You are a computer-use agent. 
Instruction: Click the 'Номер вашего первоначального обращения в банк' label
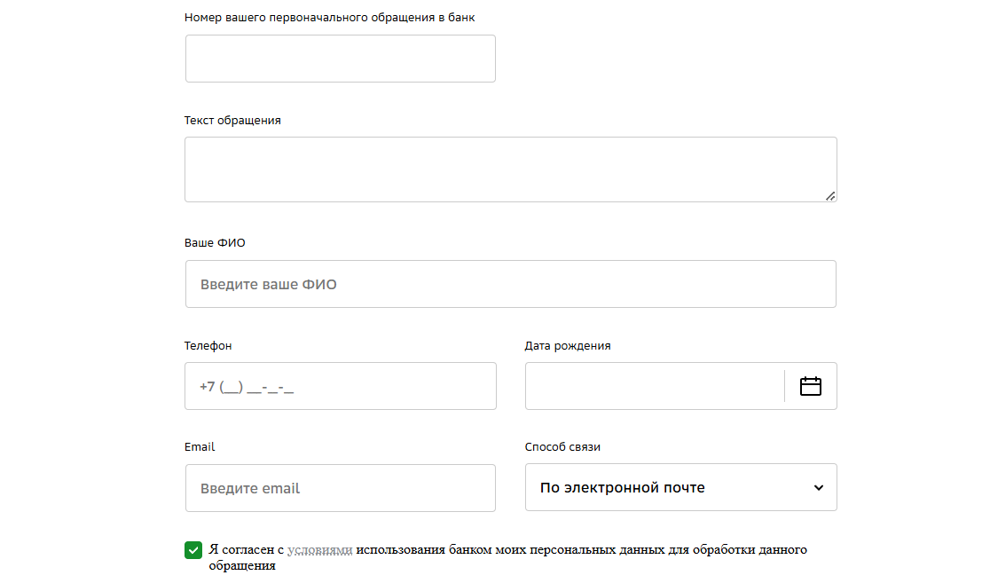pyautogui.click(x=329, y=18)
